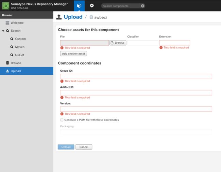Enable Generate a POM file checkbox
The image size is (221, 172).
click(62, 120)
